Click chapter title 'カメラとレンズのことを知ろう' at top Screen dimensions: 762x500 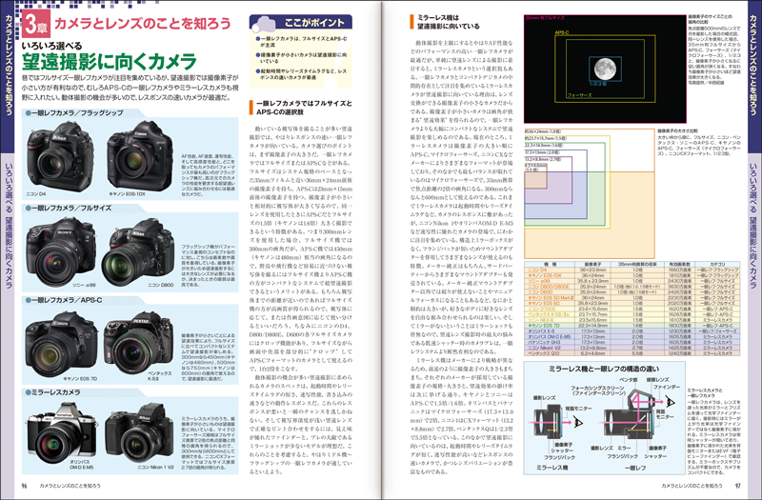pos(142,23)
